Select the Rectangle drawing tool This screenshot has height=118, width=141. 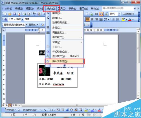49,110
